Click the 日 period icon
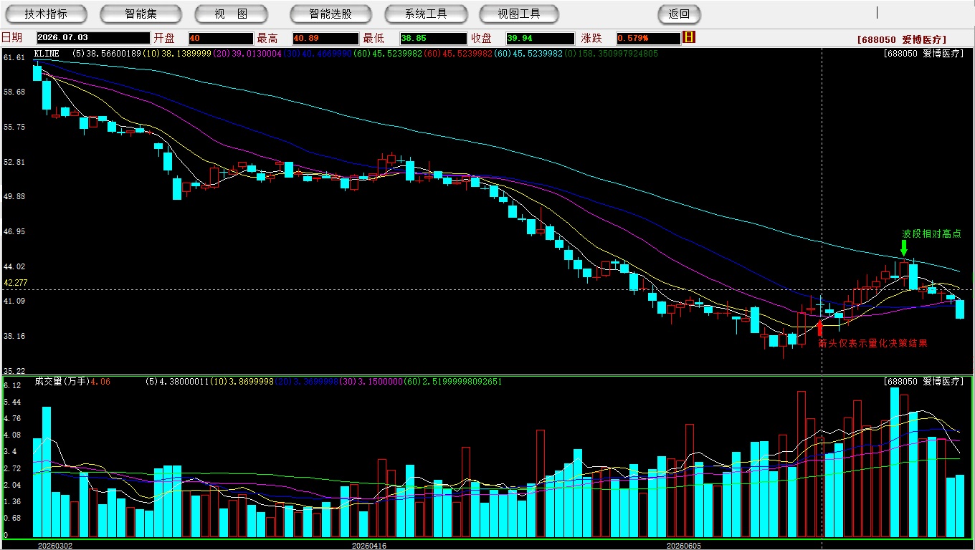Screen dimensions: 975x550 pyautogui.click(x=689, y=37)
